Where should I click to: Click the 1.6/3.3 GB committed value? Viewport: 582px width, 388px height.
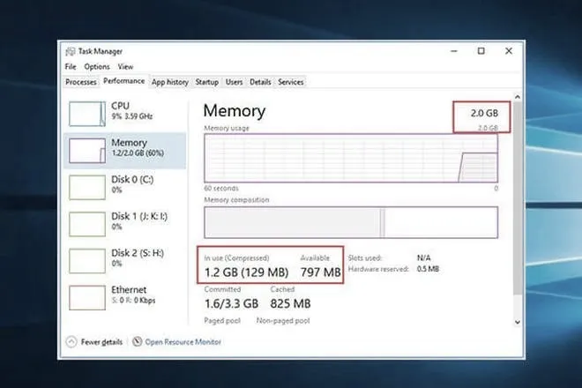click(232, 303)
